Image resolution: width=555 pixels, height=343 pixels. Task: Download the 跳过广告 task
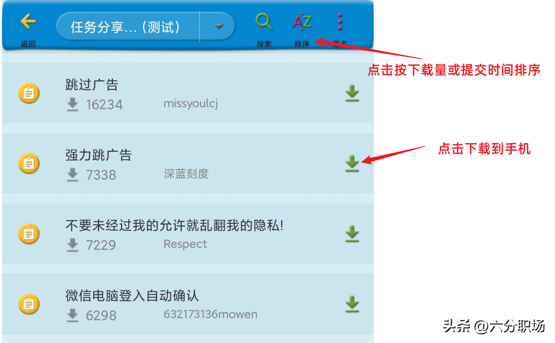click(x=352, y=94)
